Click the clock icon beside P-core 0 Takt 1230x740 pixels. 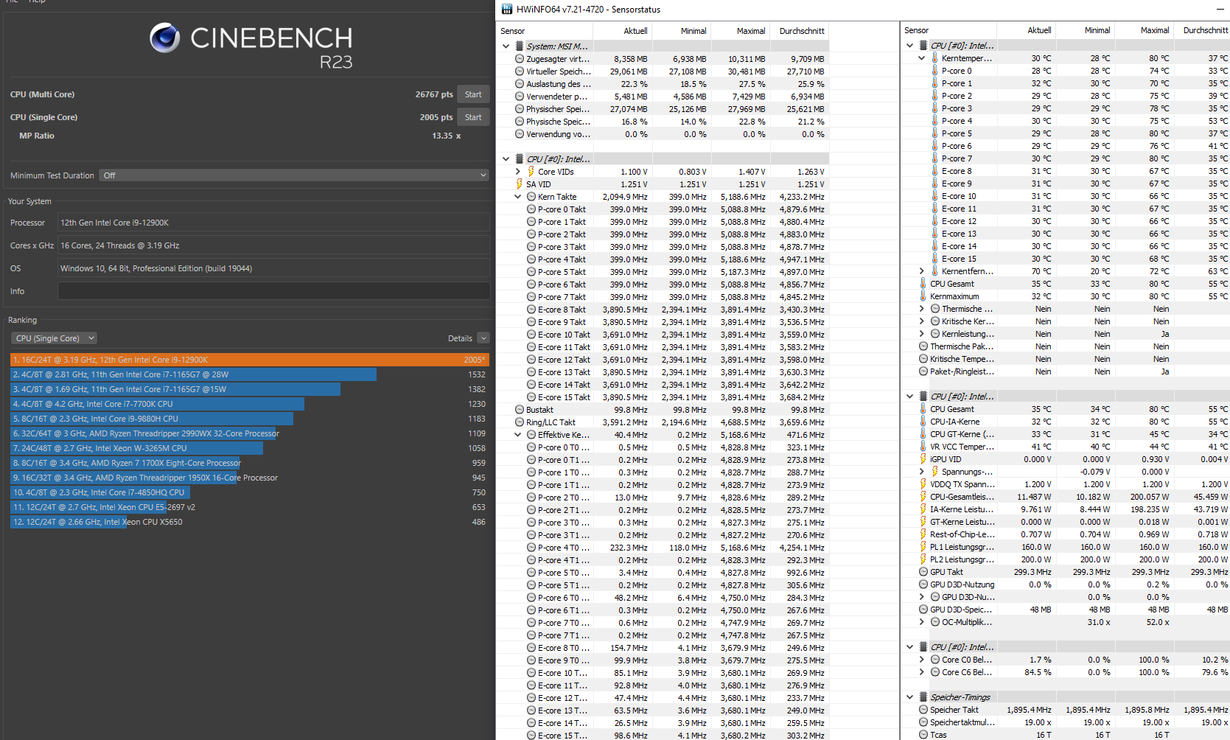(x=531, y=209)
